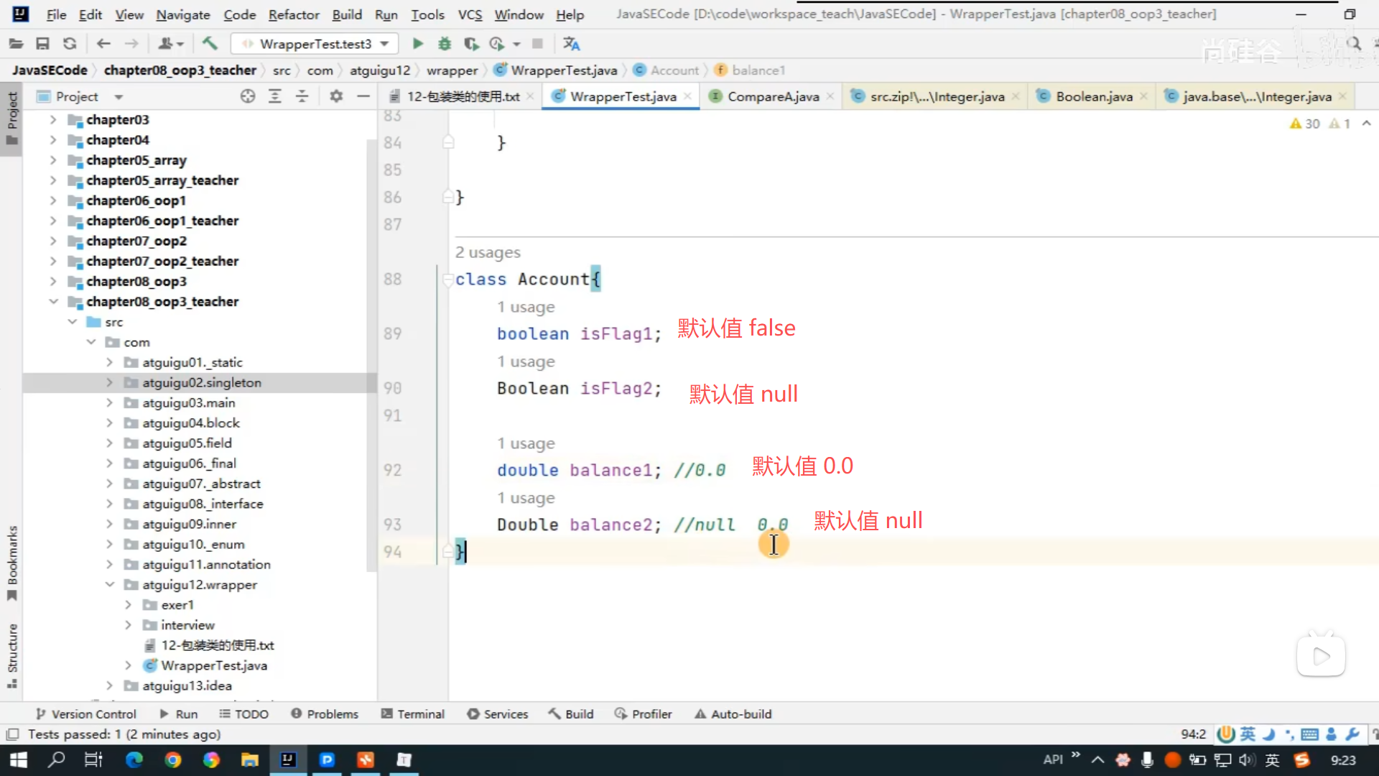Toggle fold marker on class Account line
The width and height of the screenshot is (1379, 776).
(x=447, y=280)
